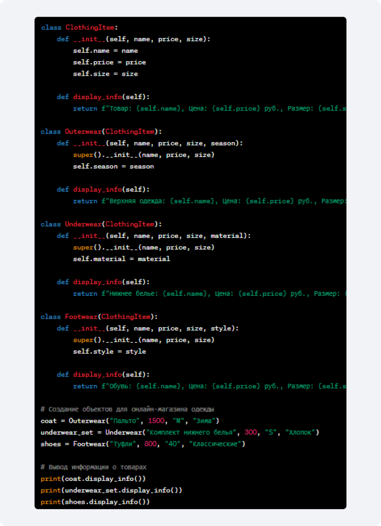Click the return line starting with "Обувь:"

(x=209, y=386)
